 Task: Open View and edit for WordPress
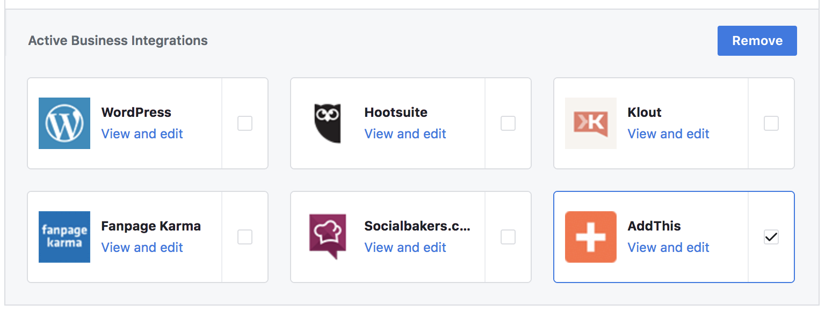pyautogui.click(x=142, y=134)
